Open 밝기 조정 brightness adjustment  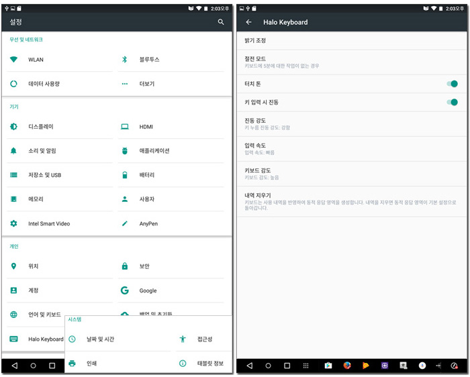[x=352, y=40]
